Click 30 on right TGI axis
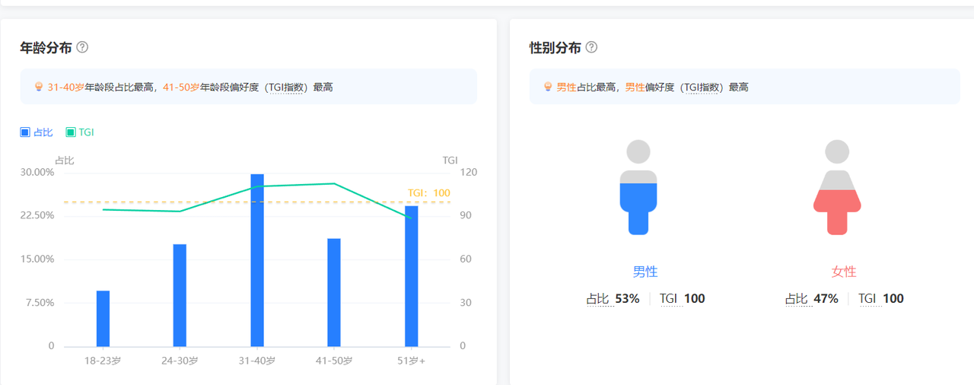The height and width of the screenshot is (385, 974). coord(466,303)
